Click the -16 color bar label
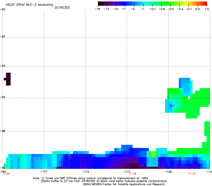 point(97,9)
